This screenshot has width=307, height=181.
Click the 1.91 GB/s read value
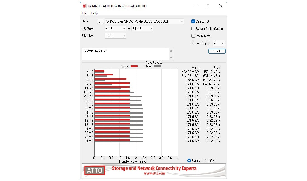[x=214, y=92]
